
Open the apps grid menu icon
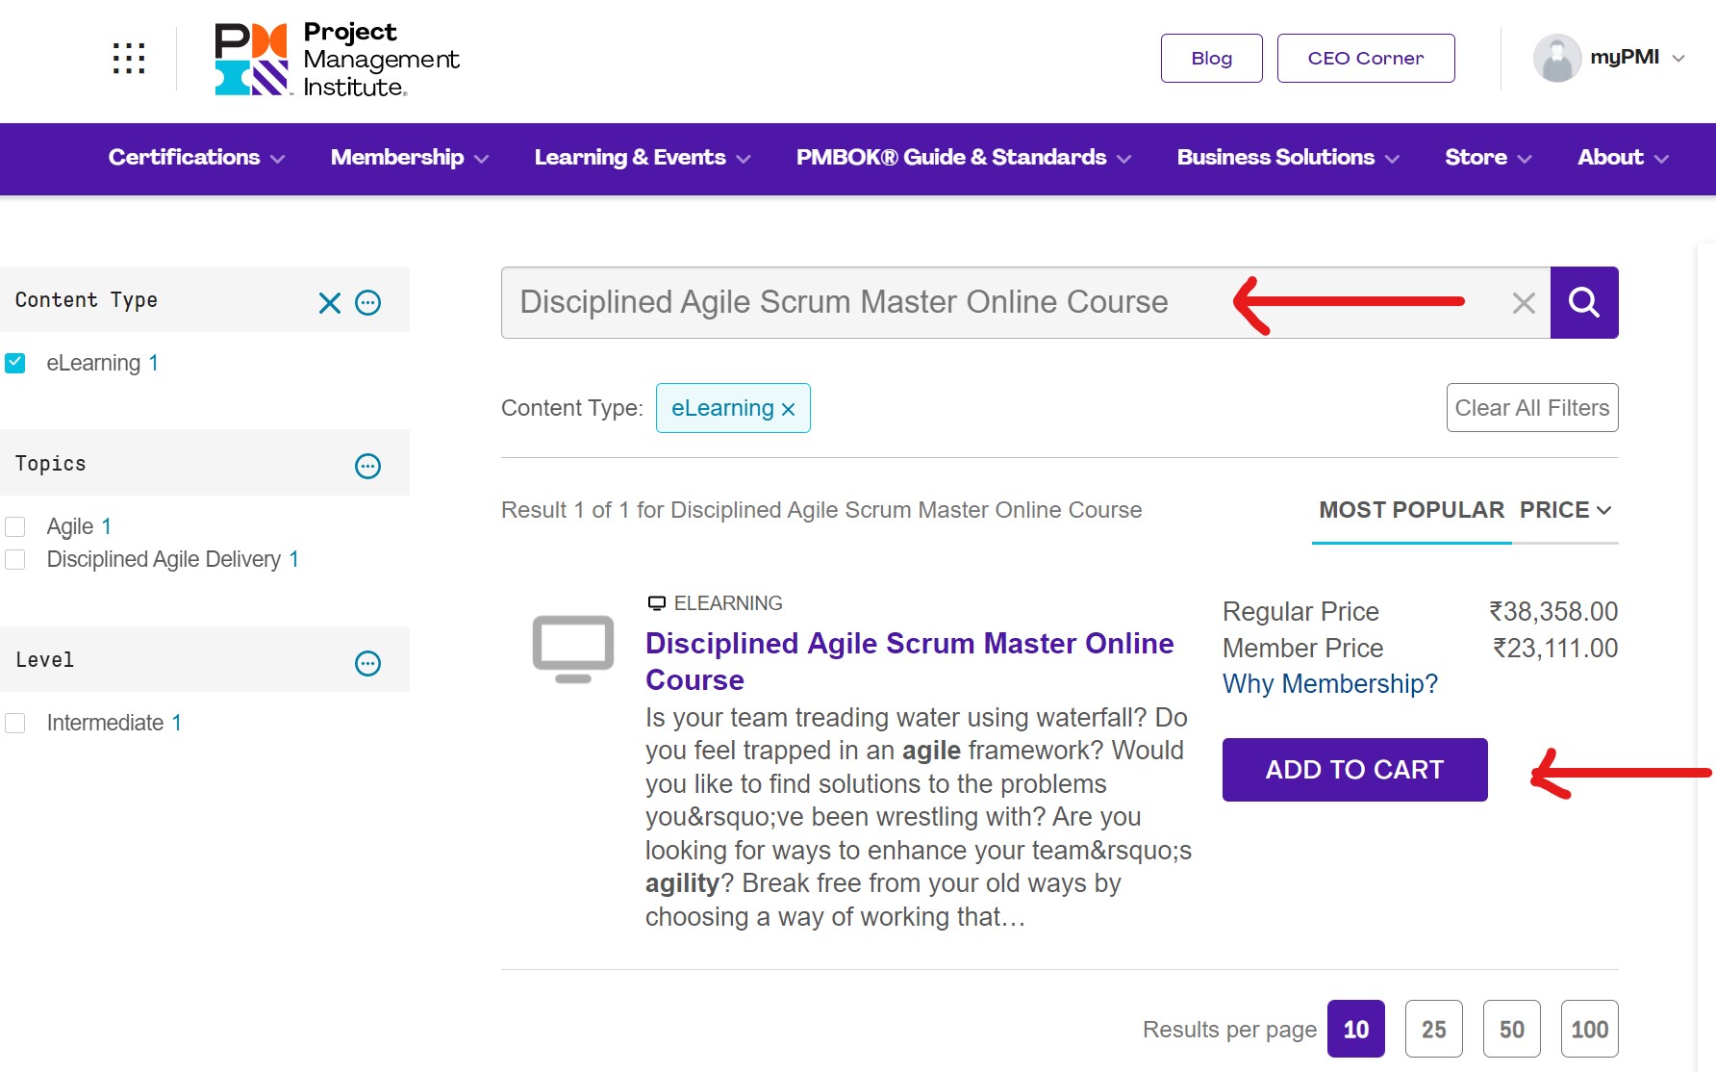tap(129, 59)
